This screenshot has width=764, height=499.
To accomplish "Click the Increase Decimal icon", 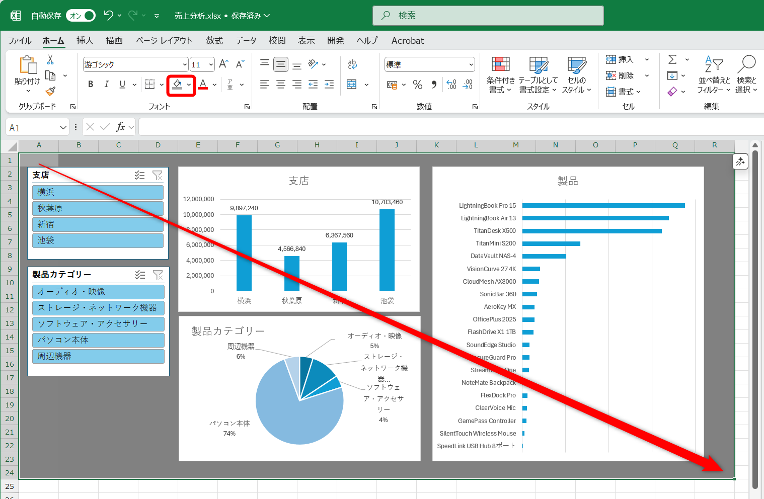I will [451, 85].
